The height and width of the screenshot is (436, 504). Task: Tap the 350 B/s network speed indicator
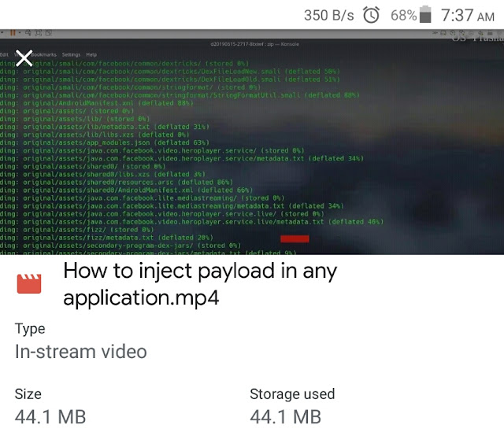[329, 16]
